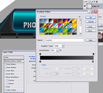Select the orange-yellow-orange preset in the first row

74,21
